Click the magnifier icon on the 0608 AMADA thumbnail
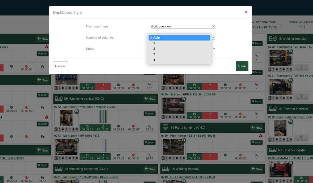This screenshot has width=313, height=183. click(x=291, y=163)
